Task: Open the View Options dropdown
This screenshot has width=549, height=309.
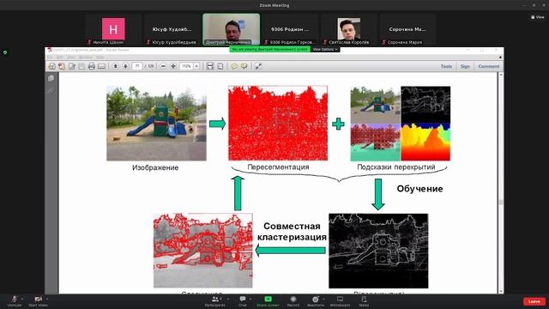Action: coord(325,50)
